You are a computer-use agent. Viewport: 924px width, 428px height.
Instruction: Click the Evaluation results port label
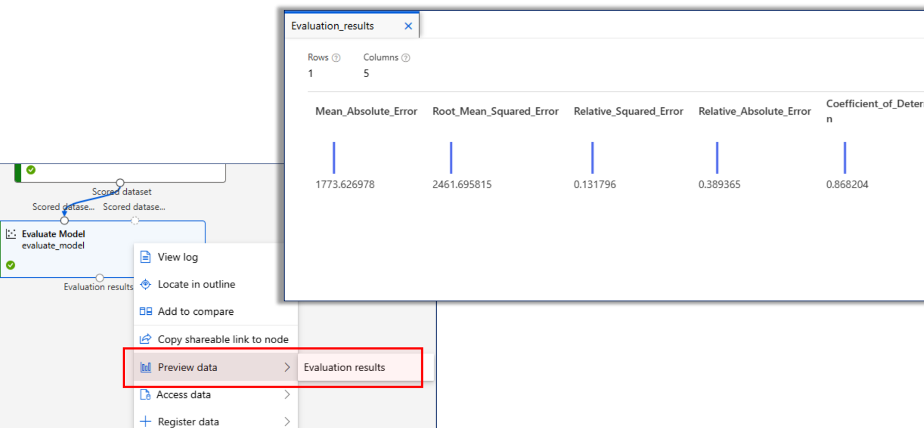[x=98, y=287]
